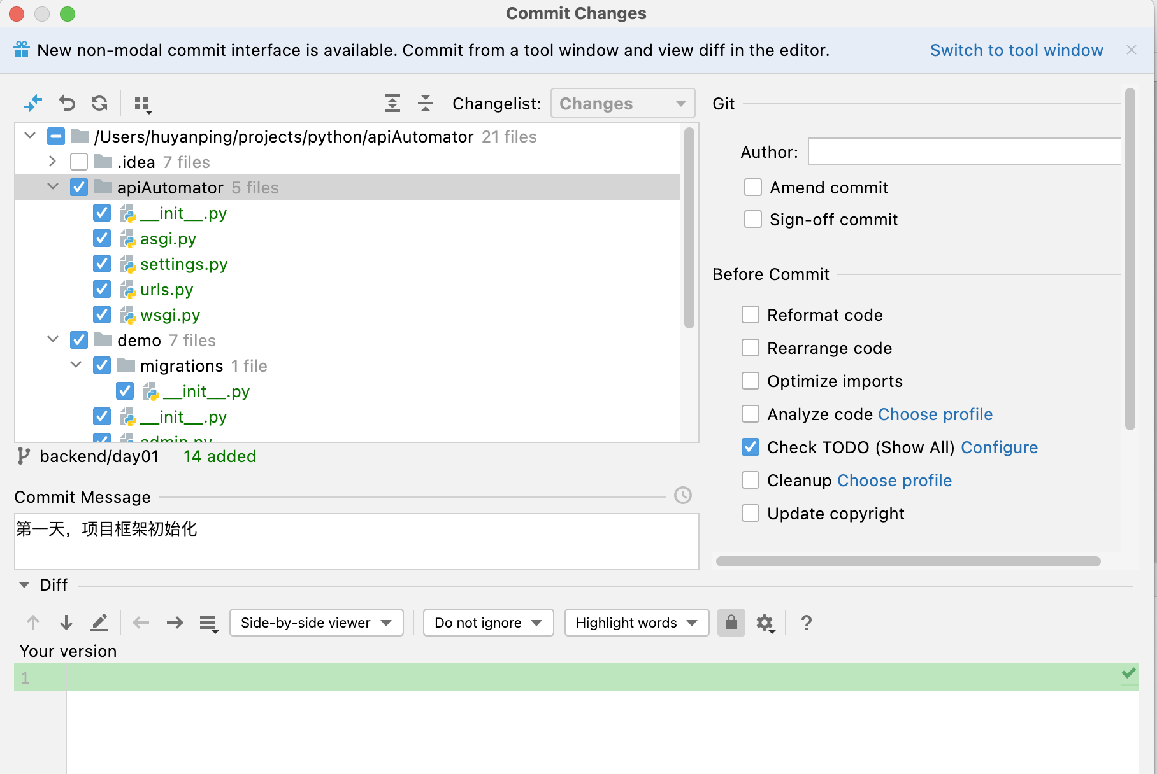
Task: Click Choose profile link beside Analyze code
Action: 935,414
